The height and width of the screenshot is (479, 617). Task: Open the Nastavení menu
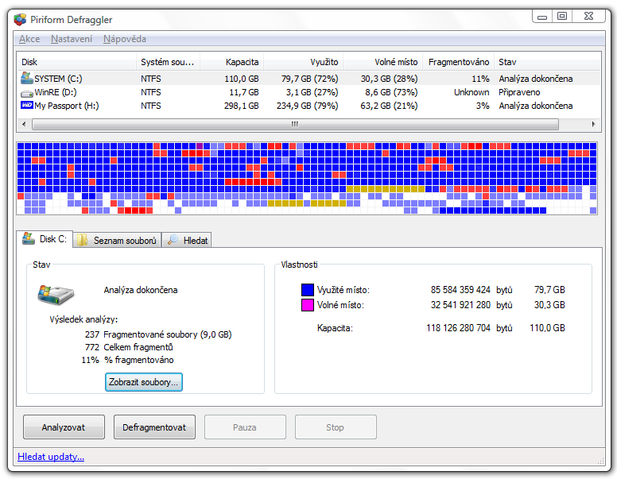72,39
